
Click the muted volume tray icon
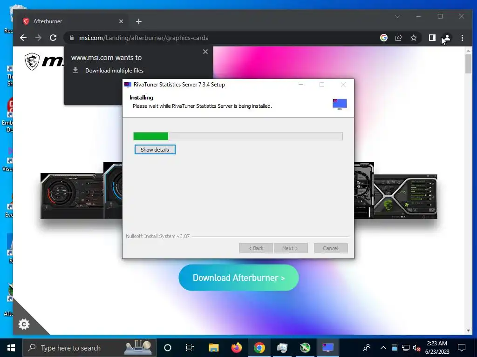pyautogui.click(x=416, y=348)
